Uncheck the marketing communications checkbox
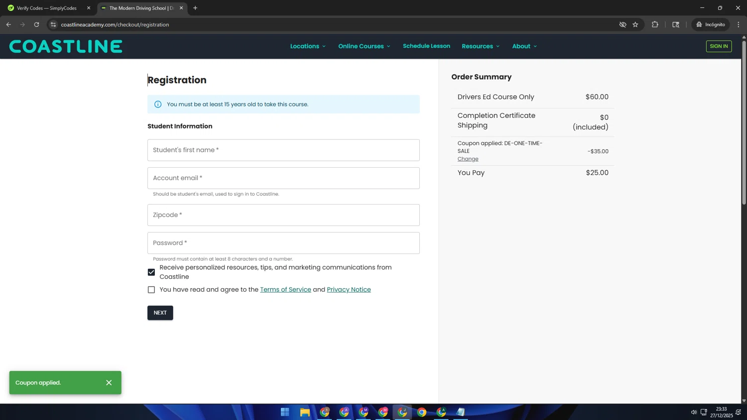The height and width of the screenshot is (420, 747). tap(151, 272)
